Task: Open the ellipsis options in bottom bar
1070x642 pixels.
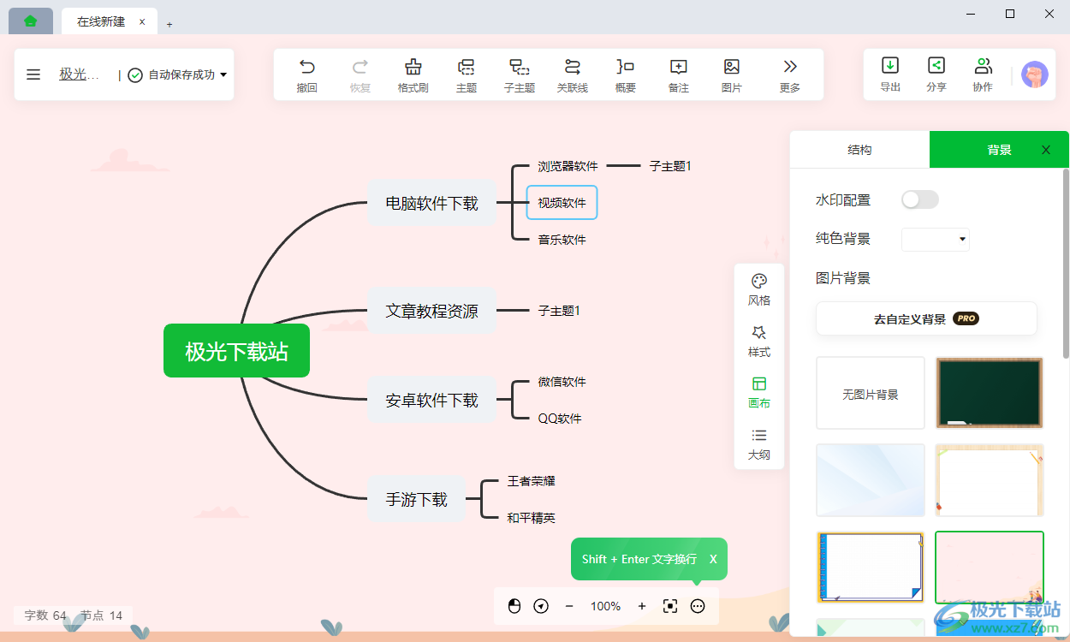Action: click(x=698, y=606)
